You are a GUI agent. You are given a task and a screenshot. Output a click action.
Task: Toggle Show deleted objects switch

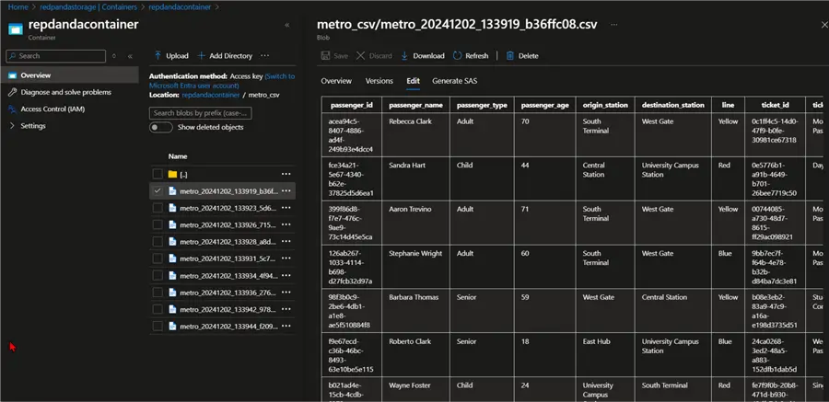pyautogui.click(x=160, y=127)
